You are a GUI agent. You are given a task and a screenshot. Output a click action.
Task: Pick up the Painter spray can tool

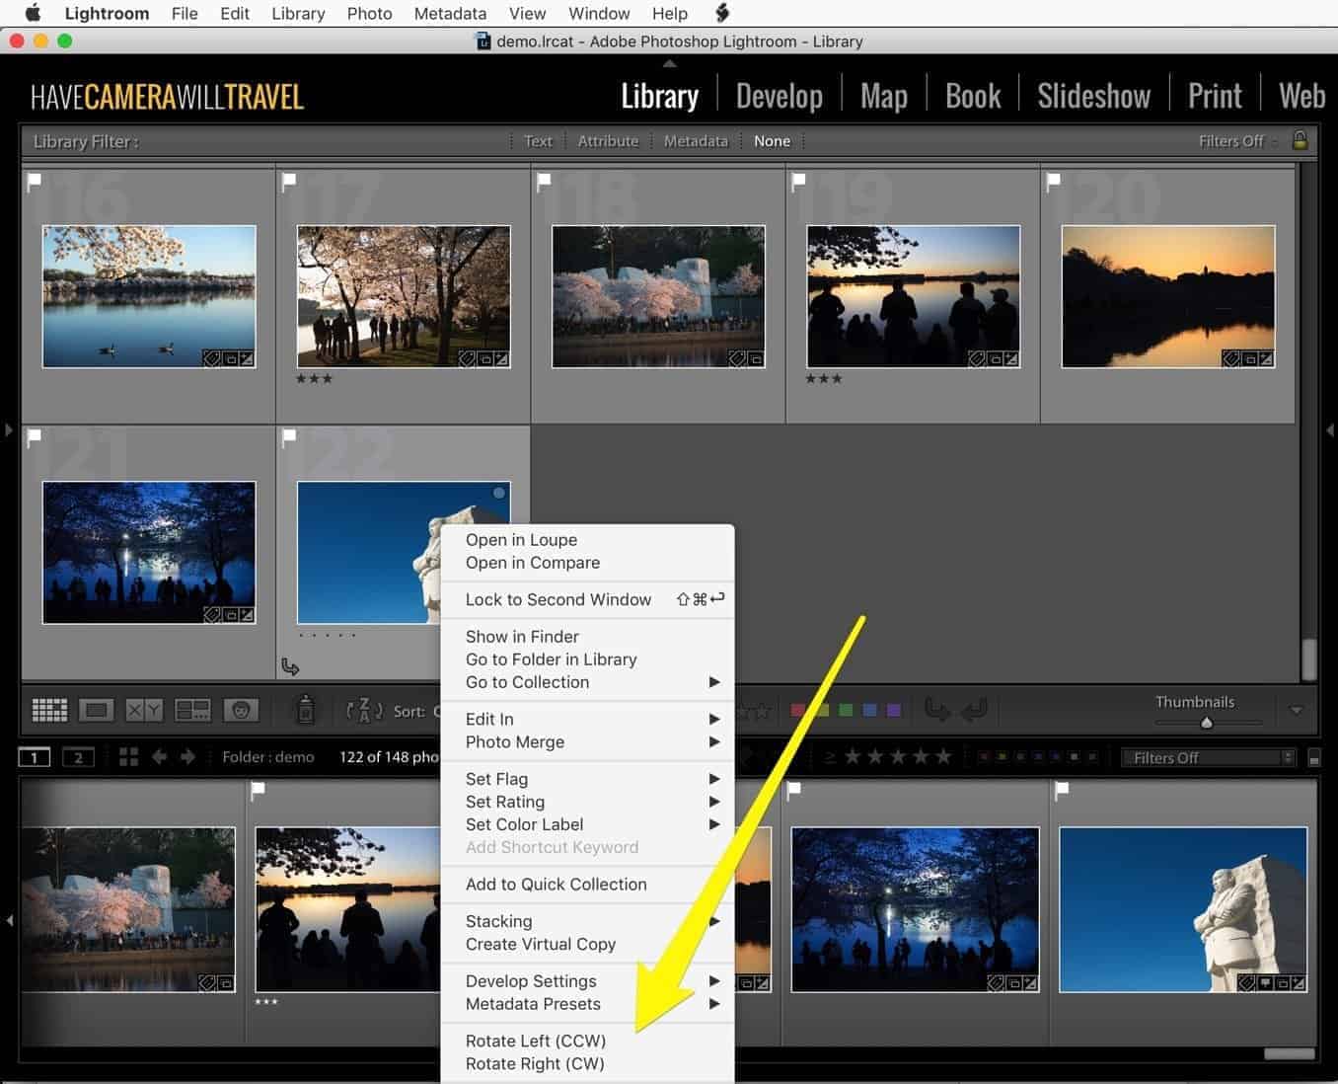pos(305,709)
